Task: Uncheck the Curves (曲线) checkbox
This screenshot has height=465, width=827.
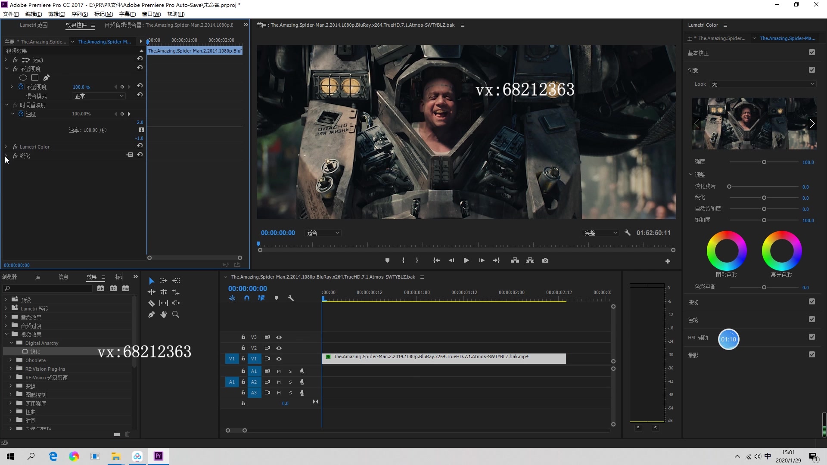Action: [812, 302]
